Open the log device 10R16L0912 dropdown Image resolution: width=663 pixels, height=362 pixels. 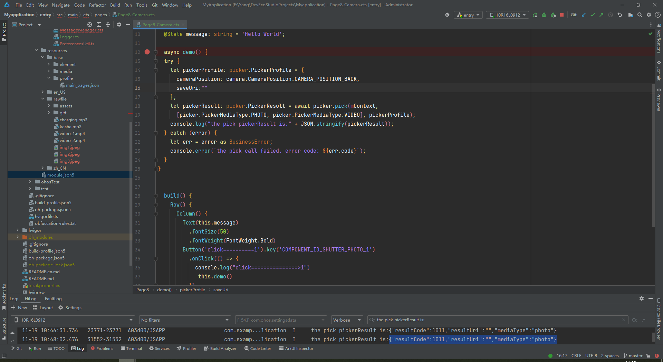click(x=73, y=320)
